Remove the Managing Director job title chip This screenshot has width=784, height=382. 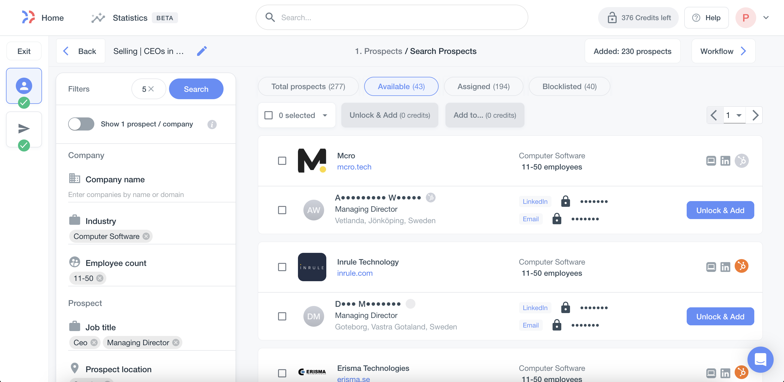point(176,342)
